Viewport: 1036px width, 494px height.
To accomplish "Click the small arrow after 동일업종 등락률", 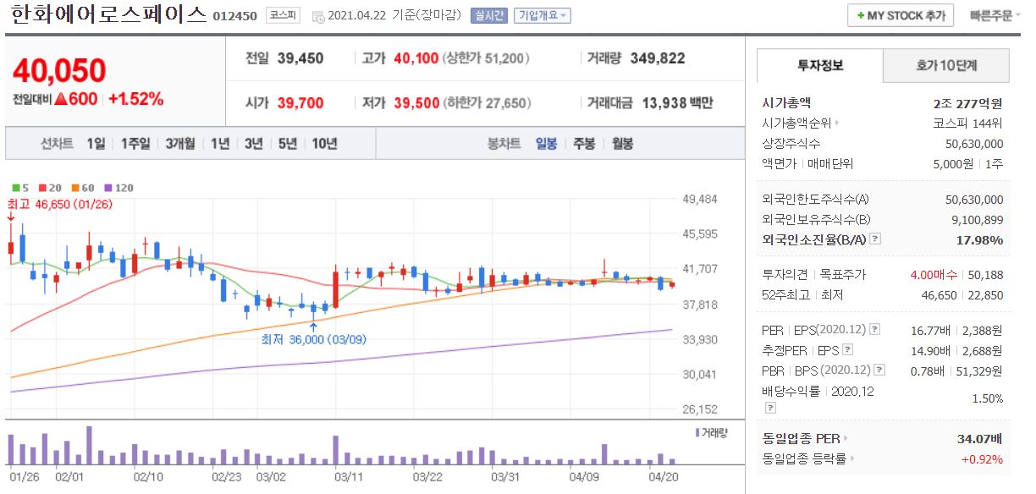I will click(x=851, y=459).
